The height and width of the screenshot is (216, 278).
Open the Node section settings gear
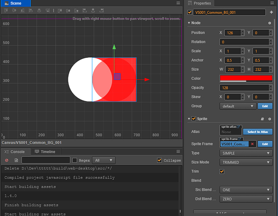(x=269, y=23)
